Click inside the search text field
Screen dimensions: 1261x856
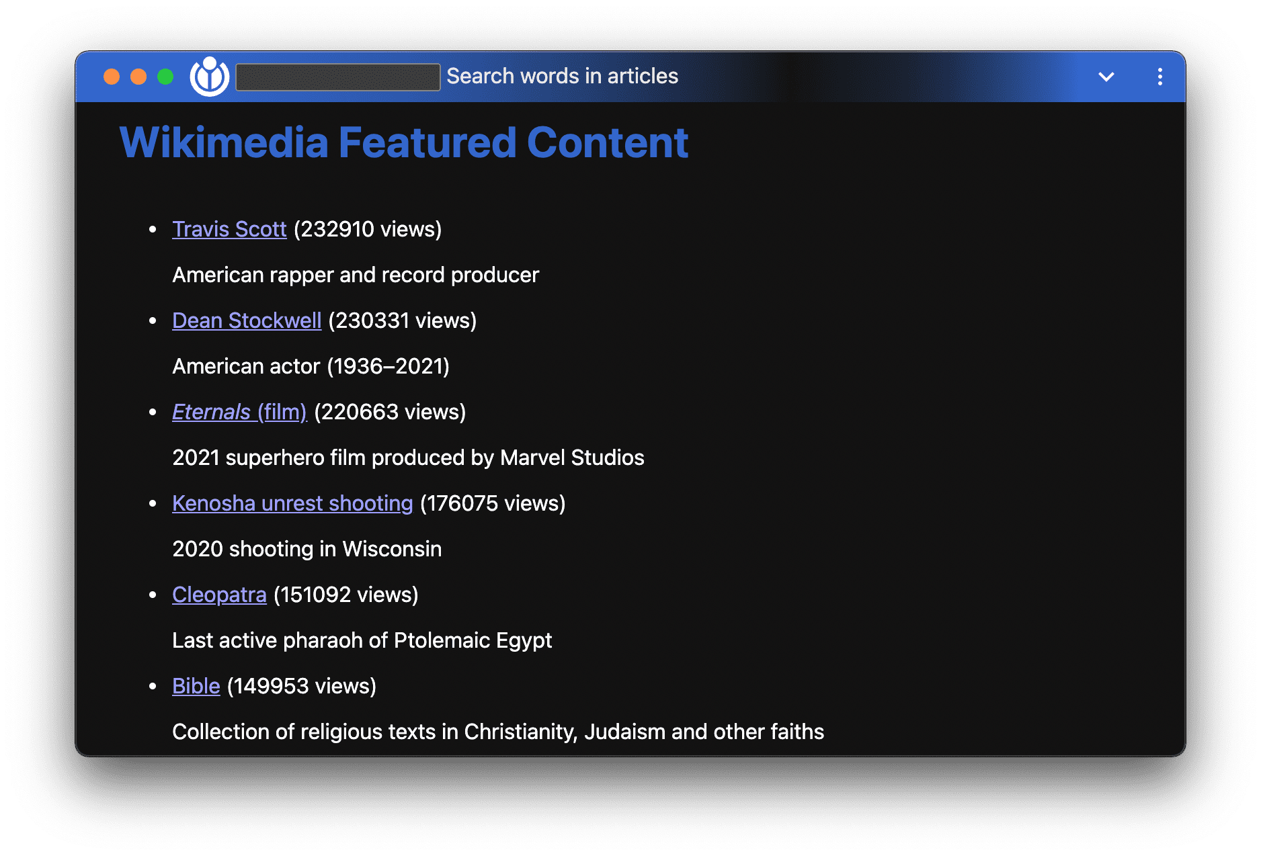point(337,76)
